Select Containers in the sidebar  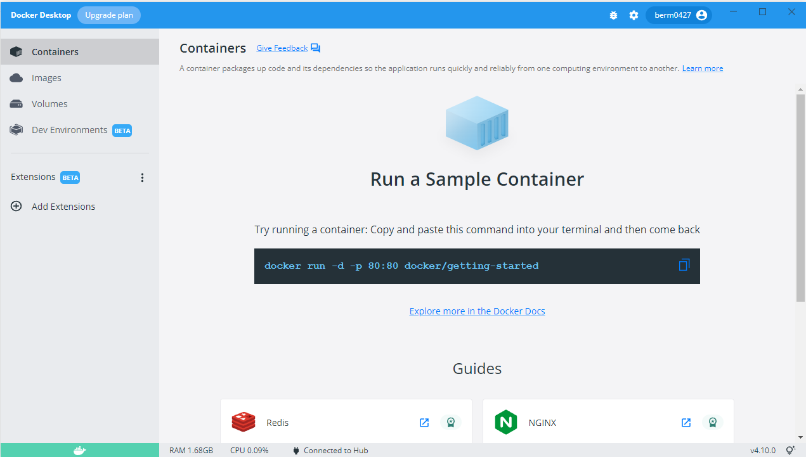pyautogui.click(x=79, y=52)
